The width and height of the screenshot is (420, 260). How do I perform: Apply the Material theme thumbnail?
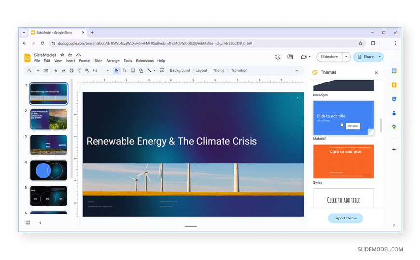point(343,118)
